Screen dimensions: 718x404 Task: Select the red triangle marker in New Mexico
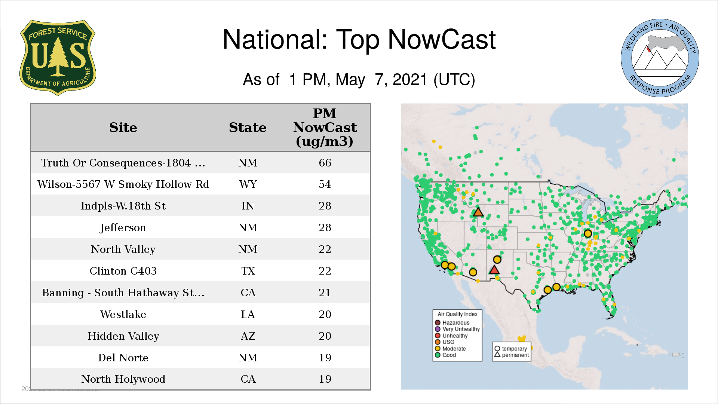tap(494, 270)
